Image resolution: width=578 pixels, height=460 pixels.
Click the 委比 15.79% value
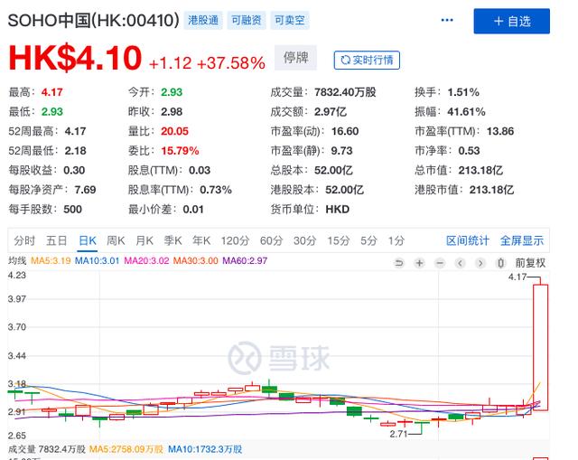[x=180, y=151]
